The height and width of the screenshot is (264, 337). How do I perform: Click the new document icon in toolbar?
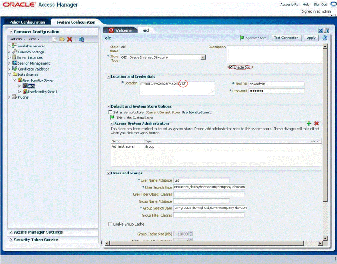click(x=54, y=39)
